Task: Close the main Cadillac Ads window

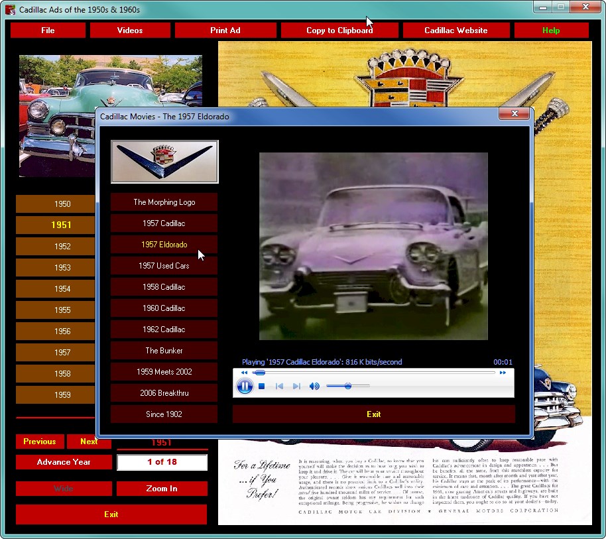Action: [x=585, y=7]
